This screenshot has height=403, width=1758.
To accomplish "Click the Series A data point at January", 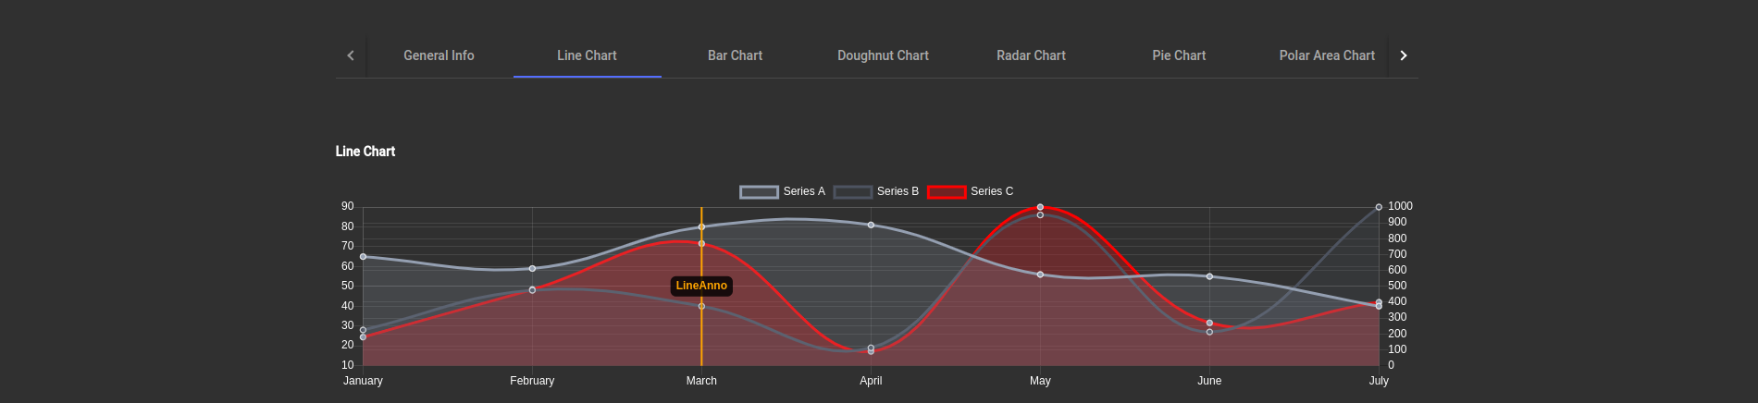I will click(x=363, y=256).
